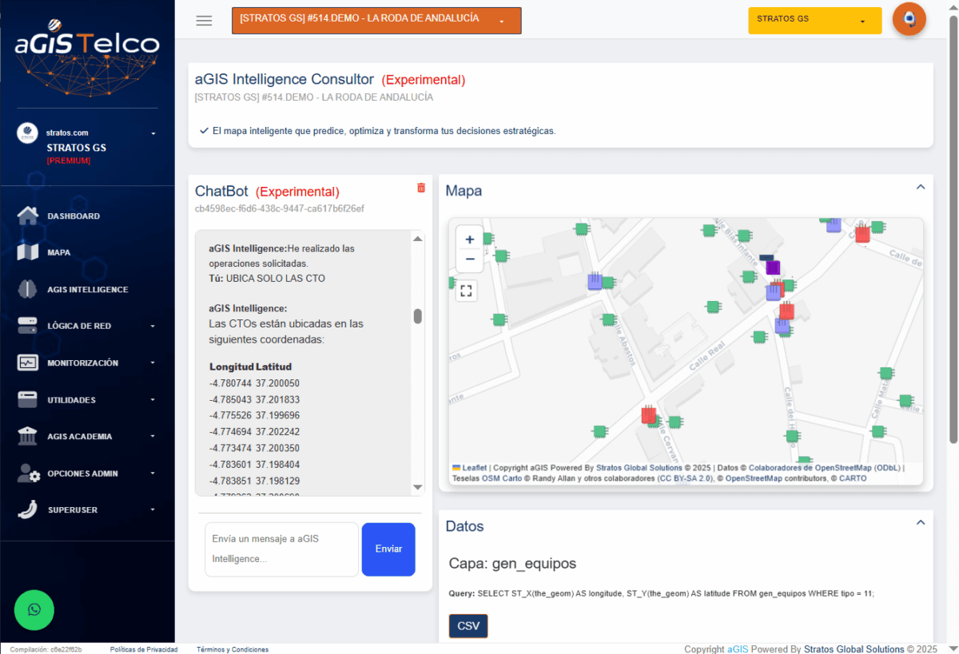Collapse the Mapa panel
The height and width of the screenshot is (654, 959).
[x=920, y=187]
